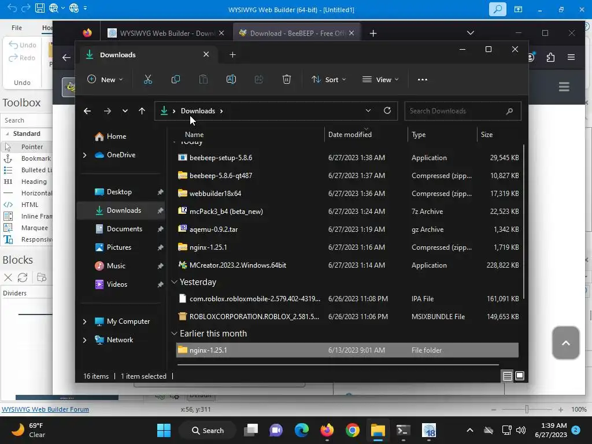Screen dimensions: 592x444
Task: Go up one level with up arrow
Action: [x=142, y=111]
